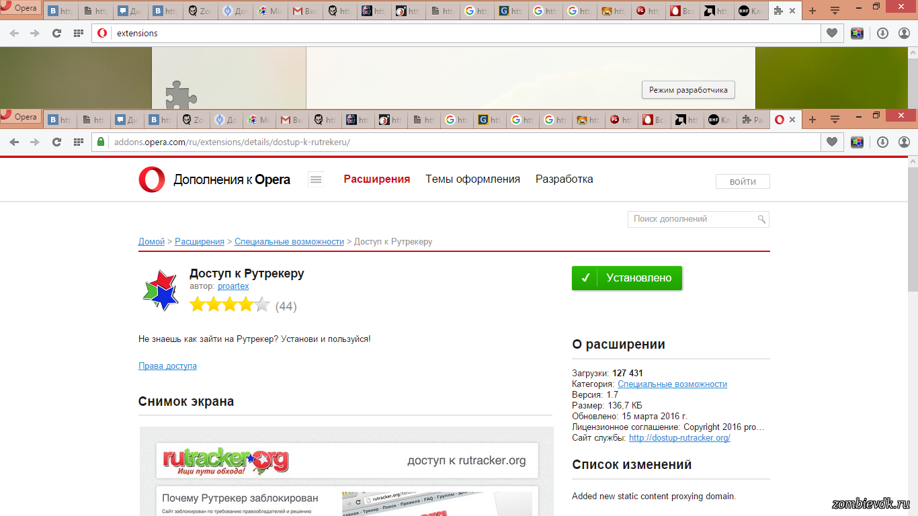
Task: Open the tab menu list in addons window
Action: 835,120
